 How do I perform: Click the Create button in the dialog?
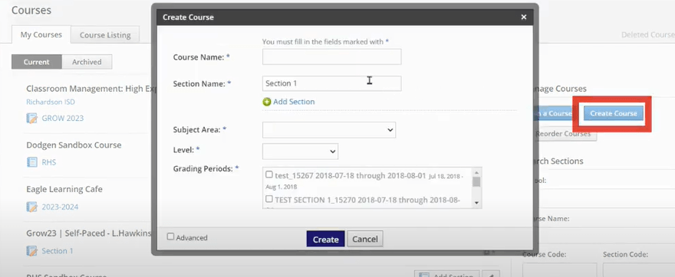click(x=325, y=240)
